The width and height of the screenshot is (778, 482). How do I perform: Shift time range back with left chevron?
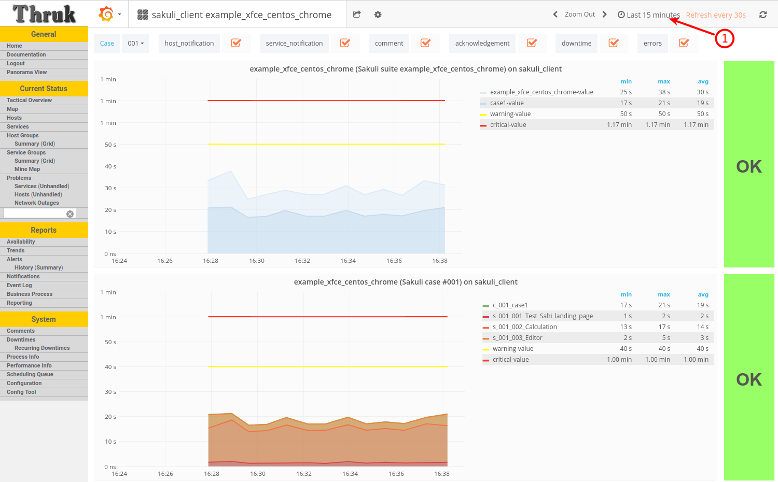click(555, 15)
